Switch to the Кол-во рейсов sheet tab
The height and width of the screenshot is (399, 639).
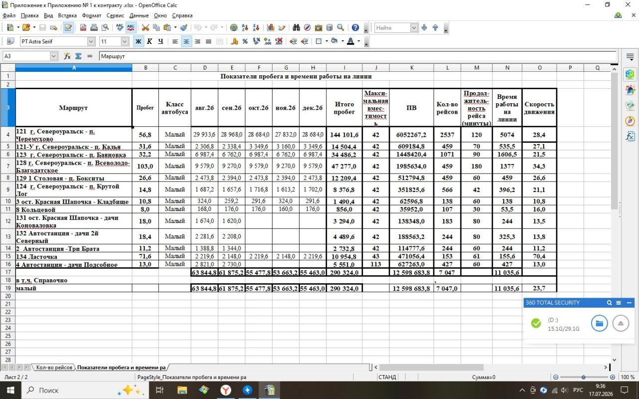tap(54, 368)
